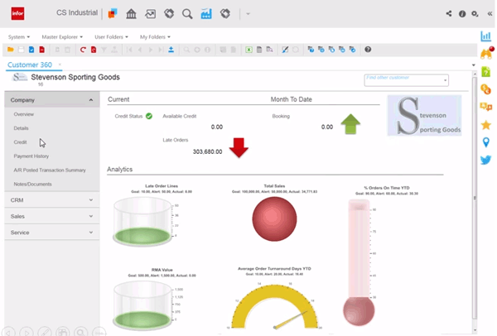This screenshot has height=336, width=497.
Task: Open A/R Posted Transaction Summary
Action: (x=50, y=170)
